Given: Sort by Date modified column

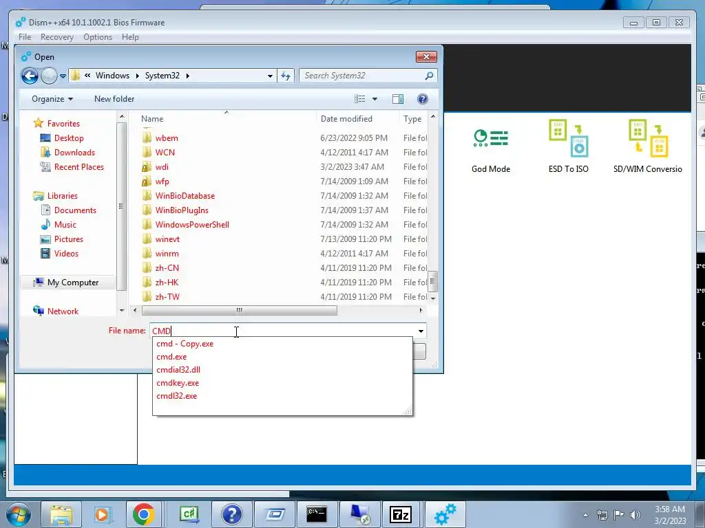Looking at the screenshot, I should click(346, 119).
